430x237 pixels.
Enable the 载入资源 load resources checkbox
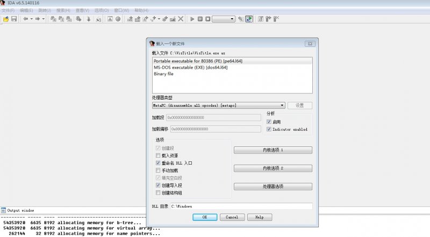[158, 155]
